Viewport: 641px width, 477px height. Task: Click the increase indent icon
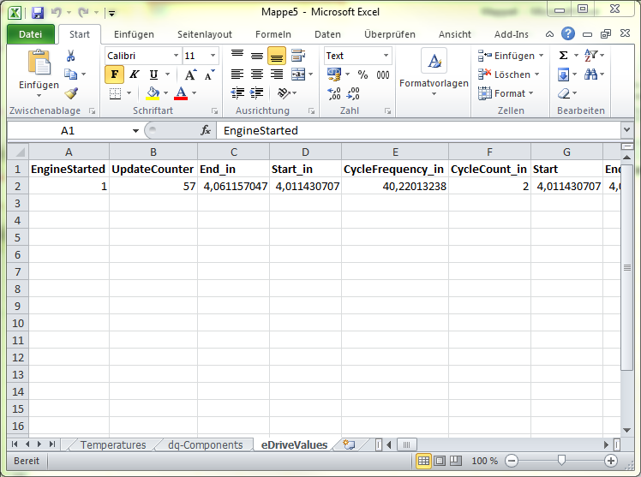tap(257, 93)
